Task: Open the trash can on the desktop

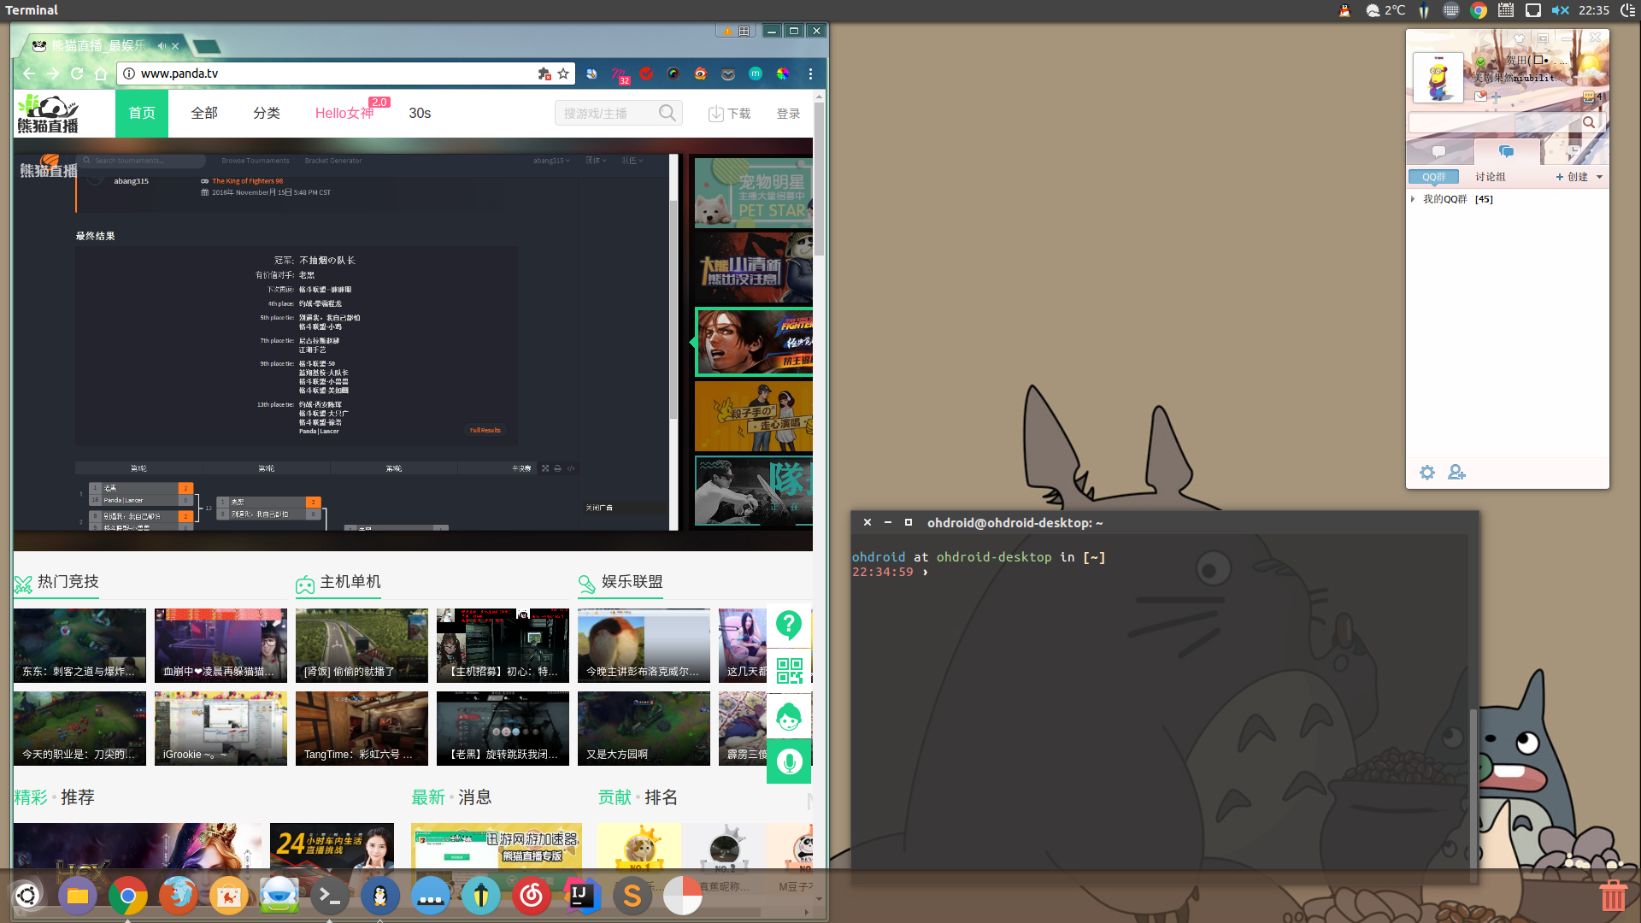Action: tap(1613, 895)
